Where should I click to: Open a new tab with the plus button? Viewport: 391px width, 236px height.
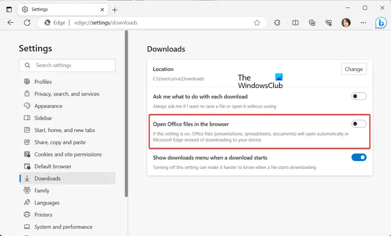115,10
